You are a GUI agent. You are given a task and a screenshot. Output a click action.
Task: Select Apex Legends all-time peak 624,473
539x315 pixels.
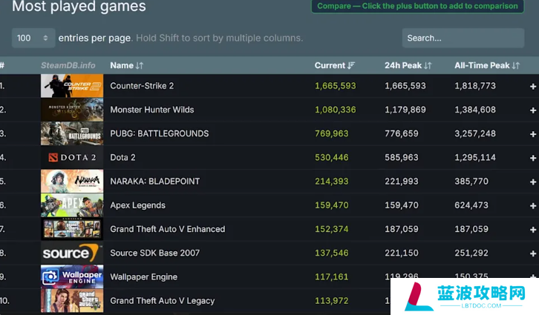pyautogui.click(x=471, y=205)
